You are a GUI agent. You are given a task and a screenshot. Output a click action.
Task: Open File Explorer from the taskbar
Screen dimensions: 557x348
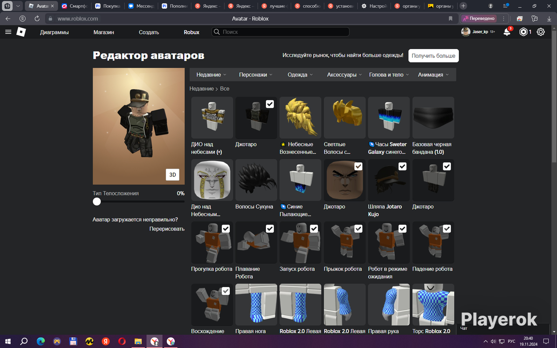(x=138, y=341)
